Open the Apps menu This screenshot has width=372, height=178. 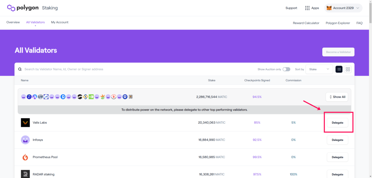(x=312, y=8)
